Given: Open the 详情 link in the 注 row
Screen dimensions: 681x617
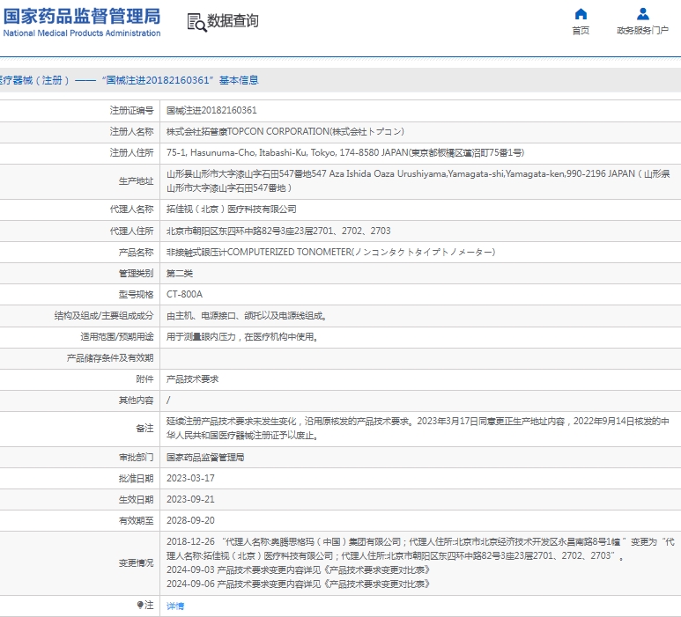Looking at the screenshot, I should [175, 606].
